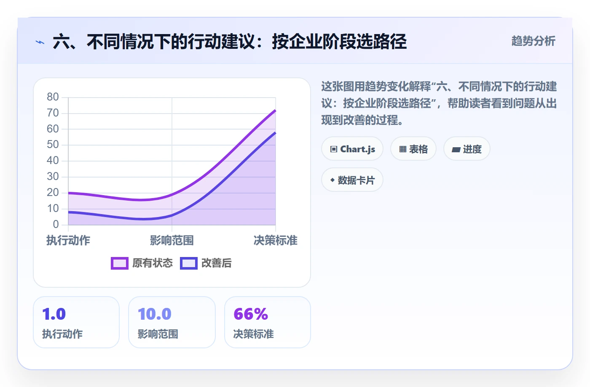Image resolution: width=590 pixels, height=387 pixels.
Task: Select the 进度 tag
Action: [467, 149]
